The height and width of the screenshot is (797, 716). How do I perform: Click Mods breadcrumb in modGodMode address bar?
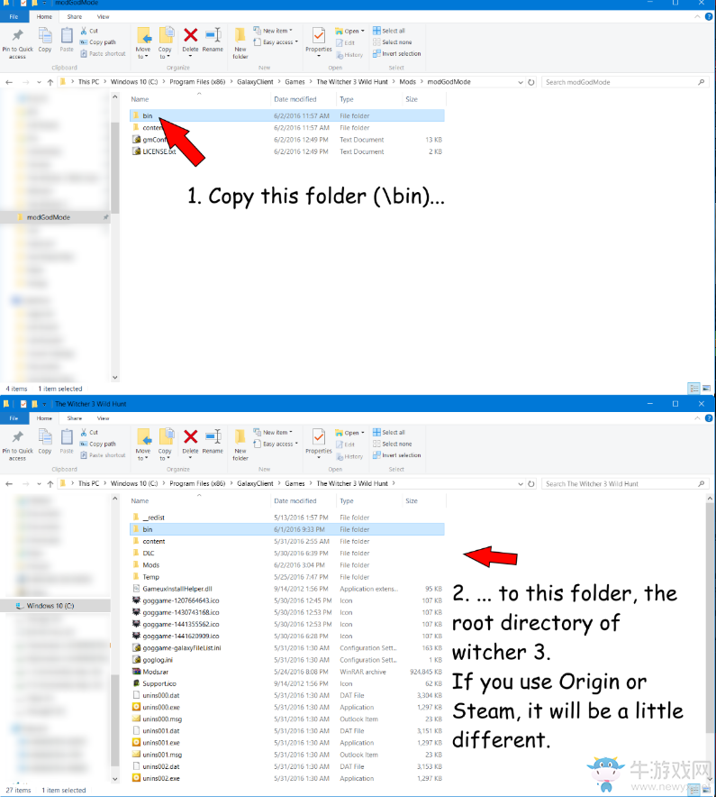(407, 82)
